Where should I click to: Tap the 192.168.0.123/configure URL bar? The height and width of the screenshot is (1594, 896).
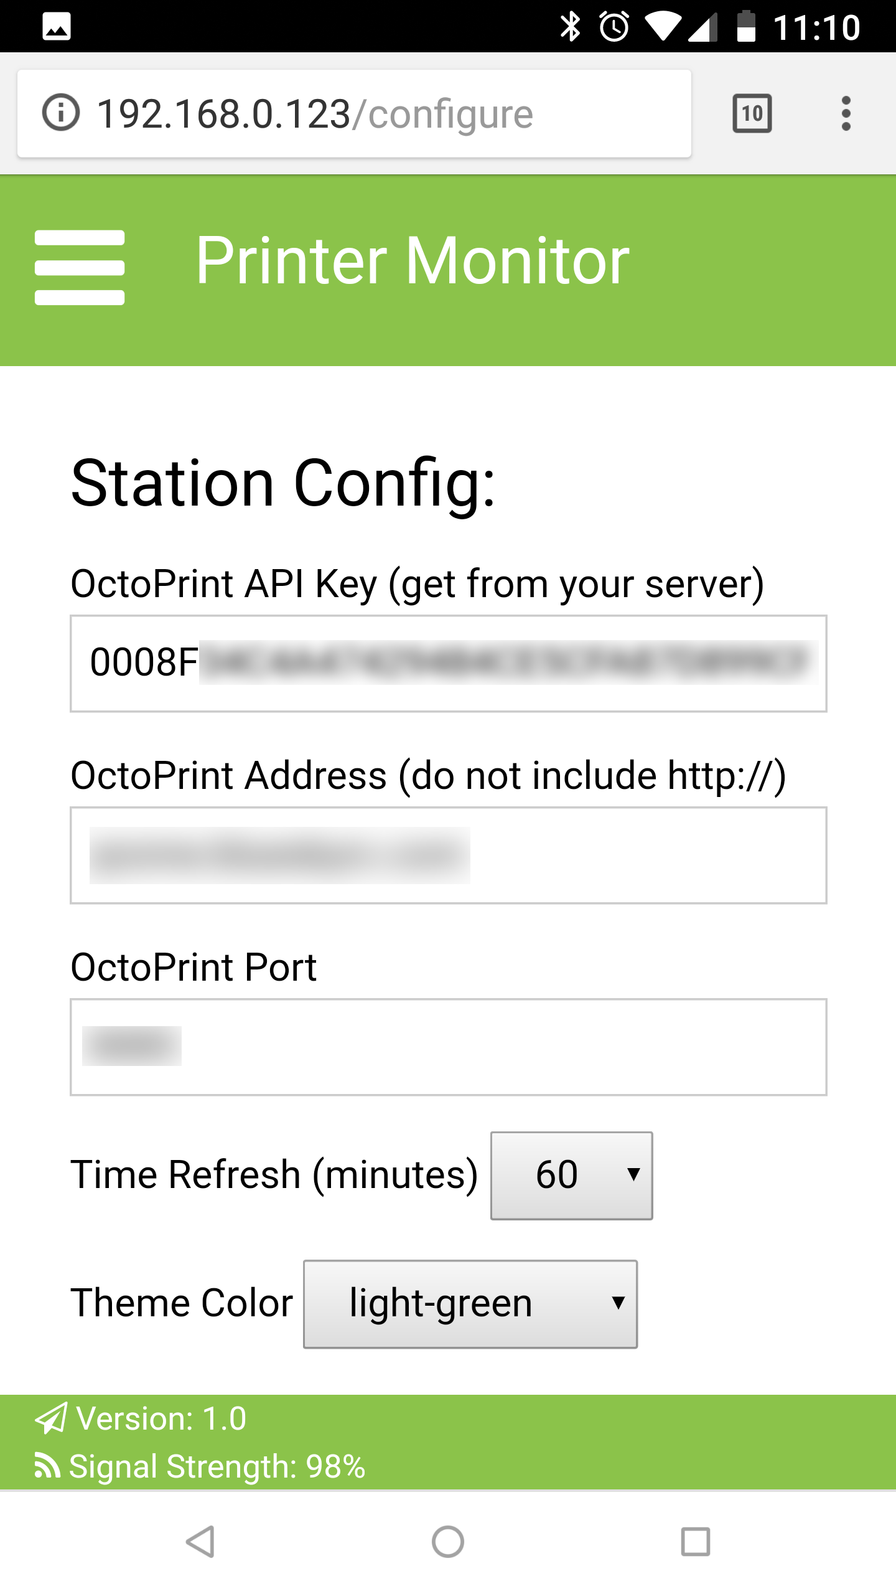tap(315, 113)
